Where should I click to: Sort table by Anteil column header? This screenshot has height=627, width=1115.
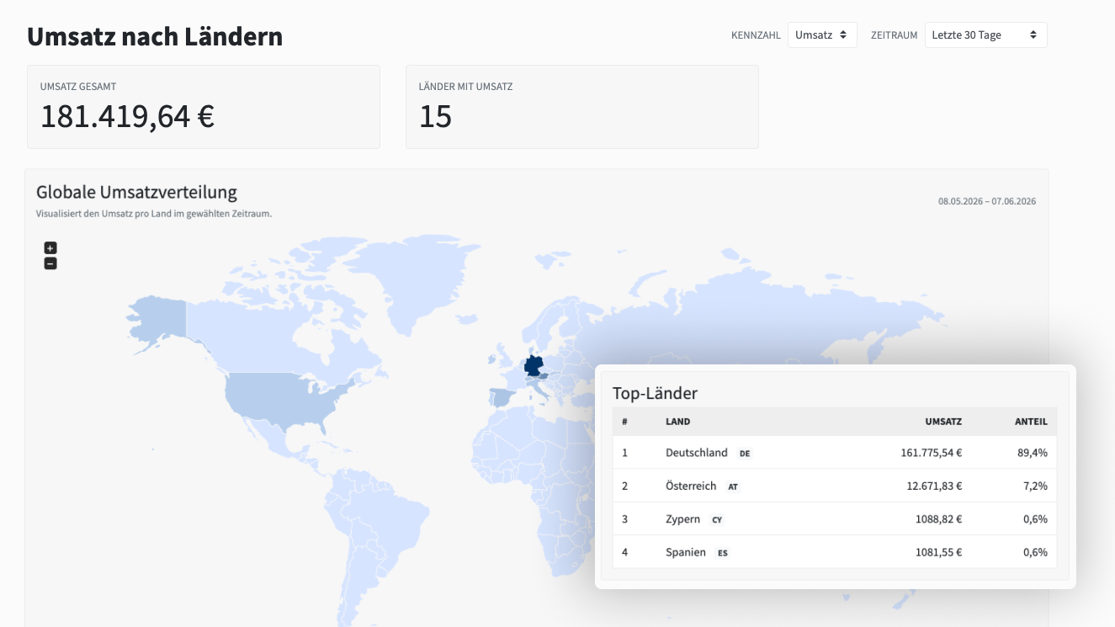[x=1031, y=422]
